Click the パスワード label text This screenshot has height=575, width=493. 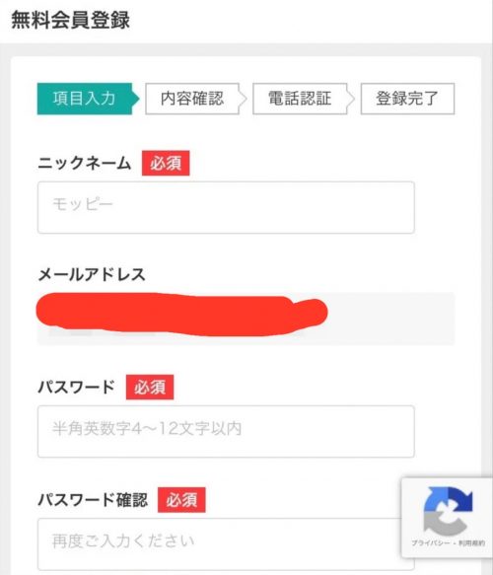point(77,387)
